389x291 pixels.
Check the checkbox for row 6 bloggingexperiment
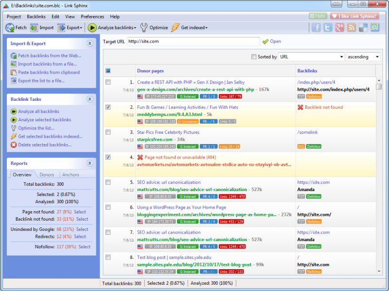tap(108, 208)
